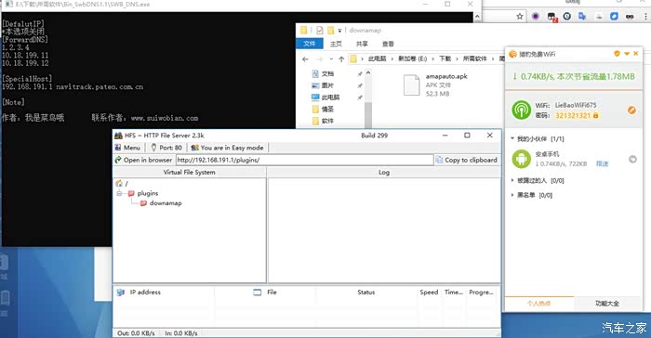The height and width of the screenshot is (338, 651).
Task: Click the lock icon beside WiFi password
Action: 596,115
